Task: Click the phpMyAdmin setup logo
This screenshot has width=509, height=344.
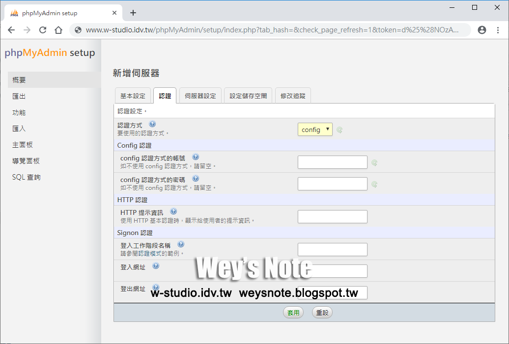Action: click(x=50, y=53)
